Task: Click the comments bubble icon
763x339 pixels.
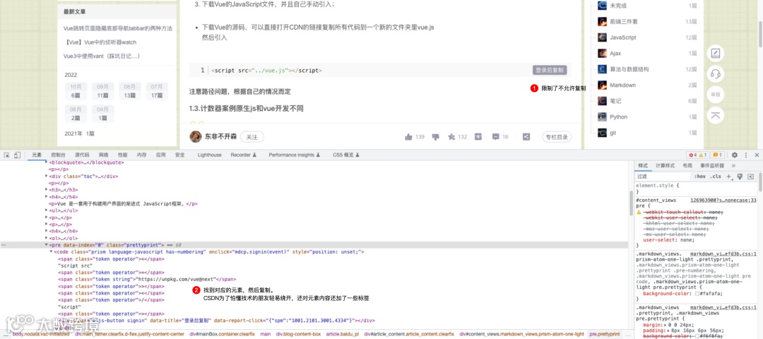Action: tap(496, 137)
